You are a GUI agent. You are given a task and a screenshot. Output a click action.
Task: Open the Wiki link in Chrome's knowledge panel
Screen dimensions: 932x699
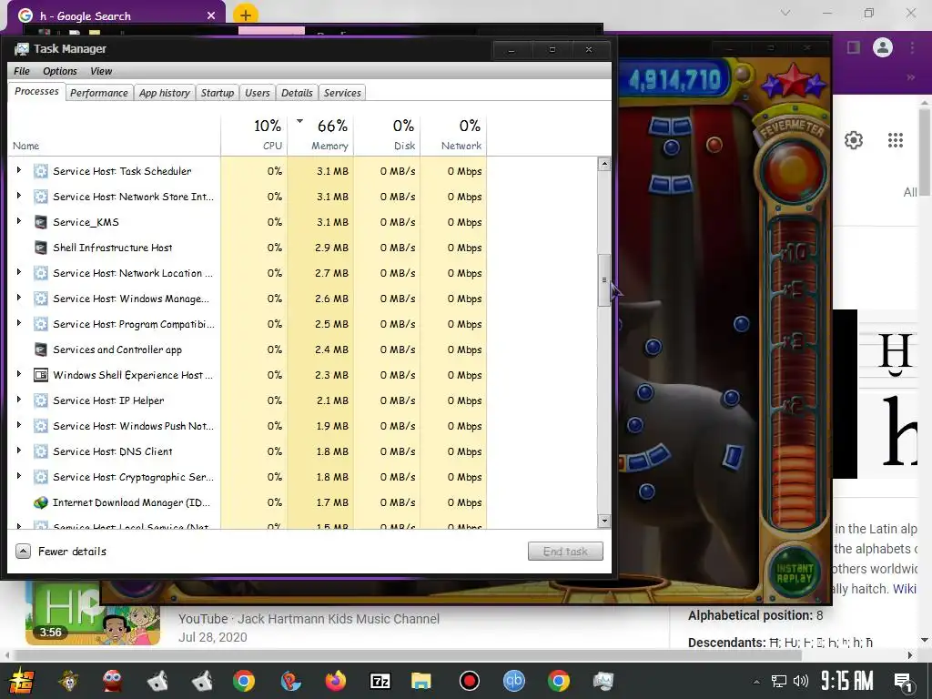(x=905, y=589)
